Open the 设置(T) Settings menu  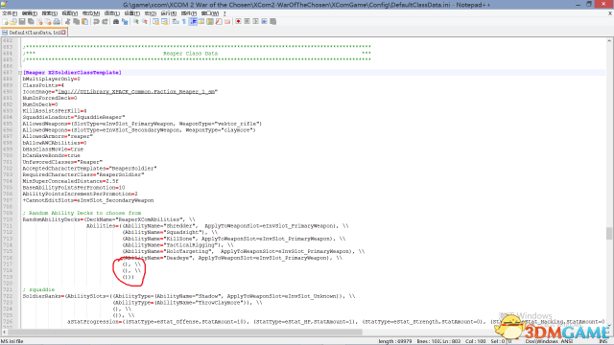tap(132, 13)
